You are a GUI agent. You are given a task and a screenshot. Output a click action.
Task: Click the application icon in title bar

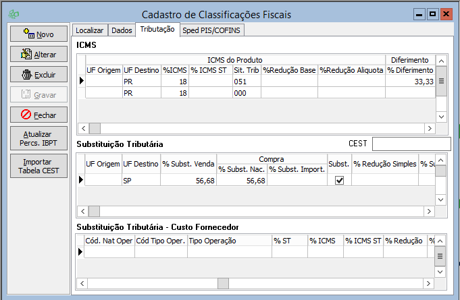(14, 14)
